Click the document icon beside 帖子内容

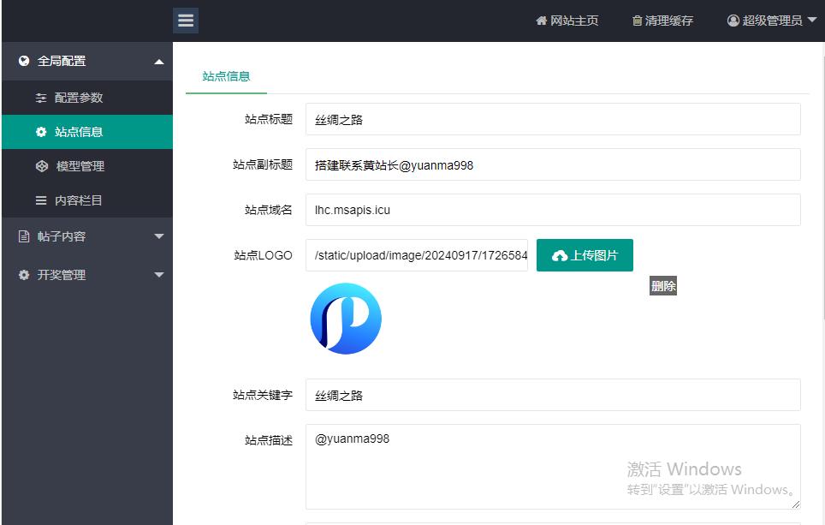(x=24, y=236)
